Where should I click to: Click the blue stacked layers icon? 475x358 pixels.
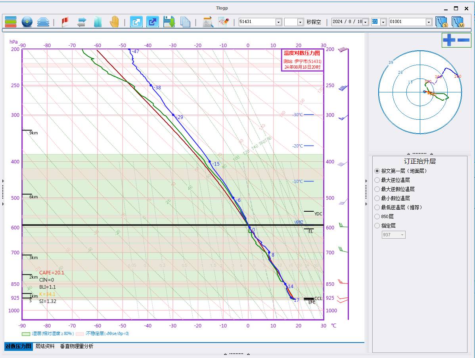[43, 22]
